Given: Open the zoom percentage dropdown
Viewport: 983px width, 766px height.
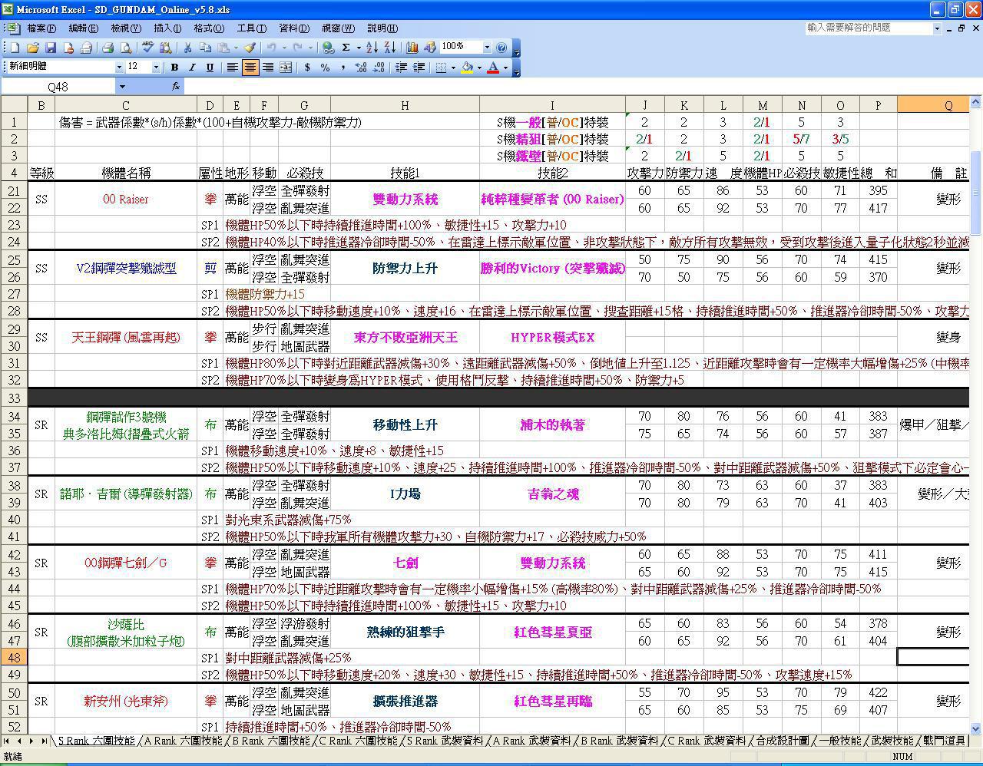Looking at the screenshot, I should point(486,48).
